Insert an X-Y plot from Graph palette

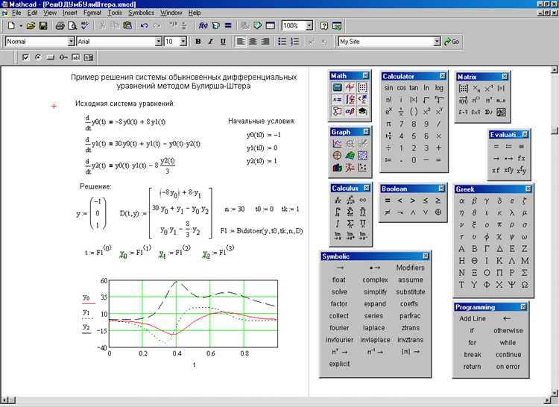click(337, 143)
